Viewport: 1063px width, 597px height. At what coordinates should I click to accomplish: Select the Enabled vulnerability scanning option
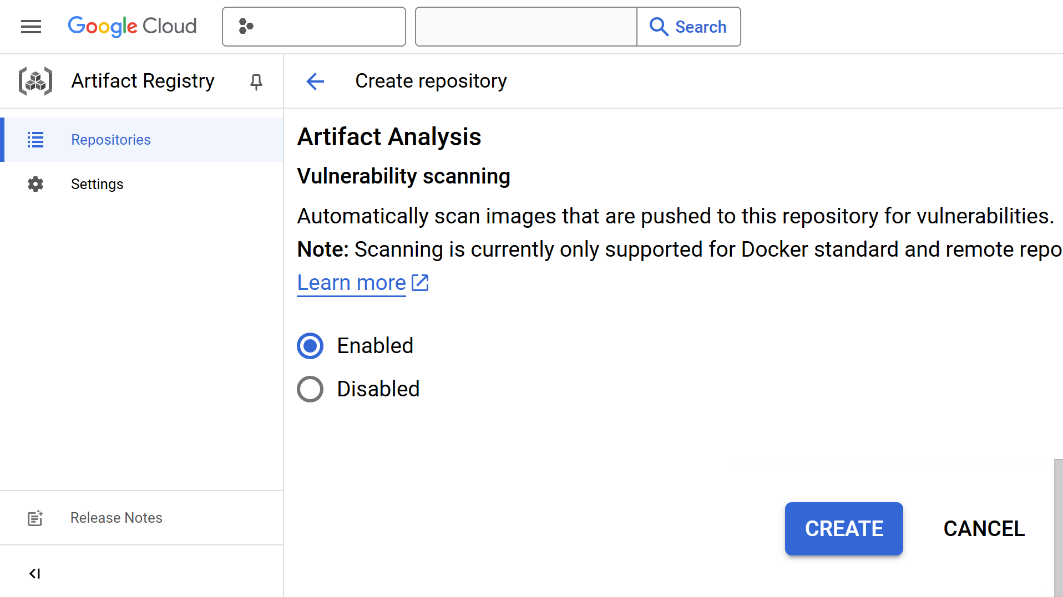tap(310, 346)
